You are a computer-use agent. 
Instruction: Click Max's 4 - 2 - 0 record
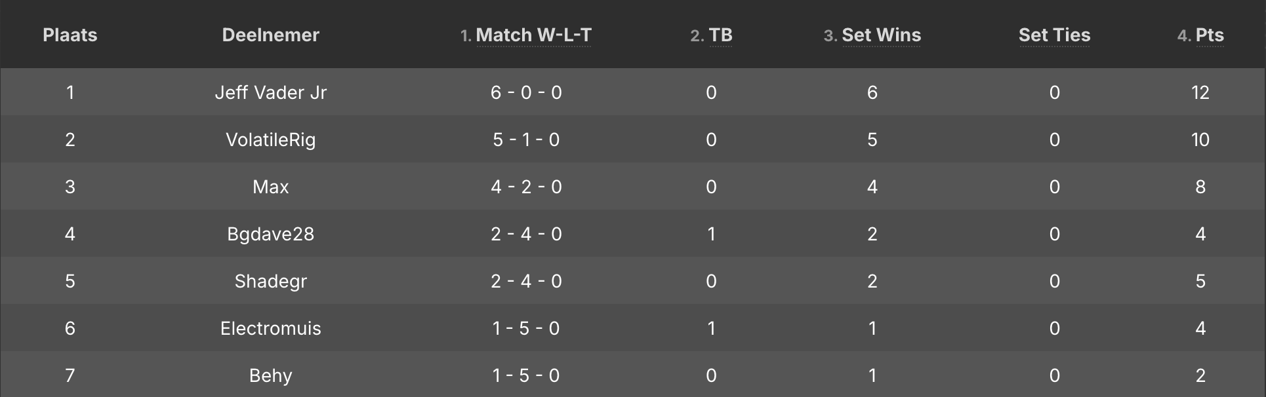(526, 187)
